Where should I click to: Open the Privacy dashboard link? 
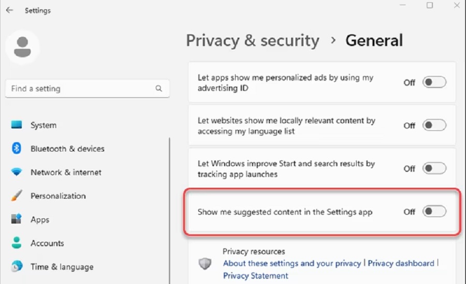point(401,263)
